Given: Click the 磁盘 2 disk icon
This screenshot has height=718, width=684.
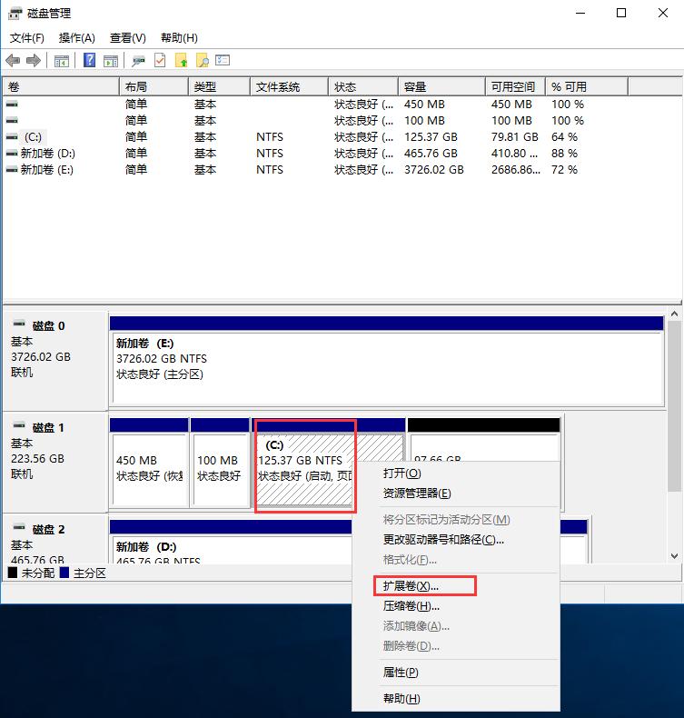Looking at the screenshot, I should (x=19, y=527).
